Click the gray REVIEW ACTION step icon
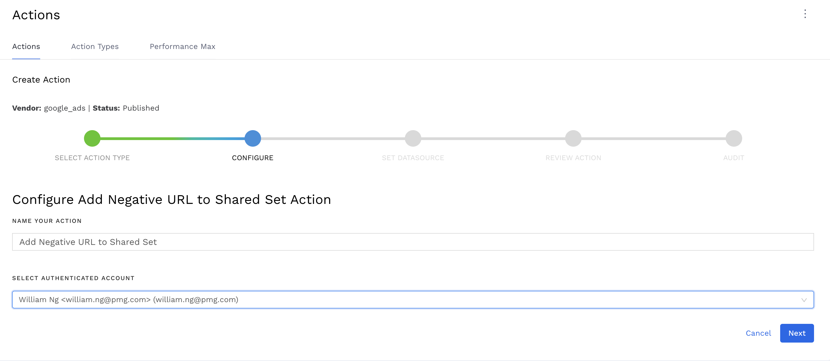Image resolution: width=830 pixels, height=361 pixels. 573,138
